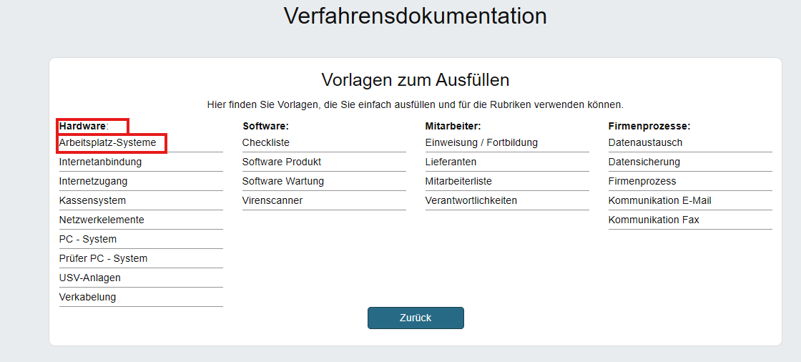The width and height of the screenshot is (801, 362).
Task: Click the Vorlagen zum Ausfüllen heading
Action: (x=416, y=80)
